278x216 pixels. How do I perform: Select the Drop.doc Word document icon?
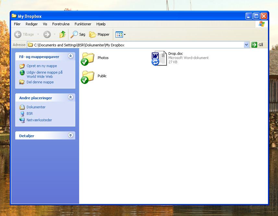coord(159,58)
